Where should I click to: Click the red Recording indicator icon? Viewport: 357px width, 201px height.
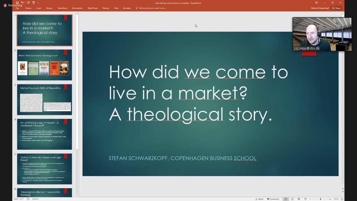pos(5,5)
